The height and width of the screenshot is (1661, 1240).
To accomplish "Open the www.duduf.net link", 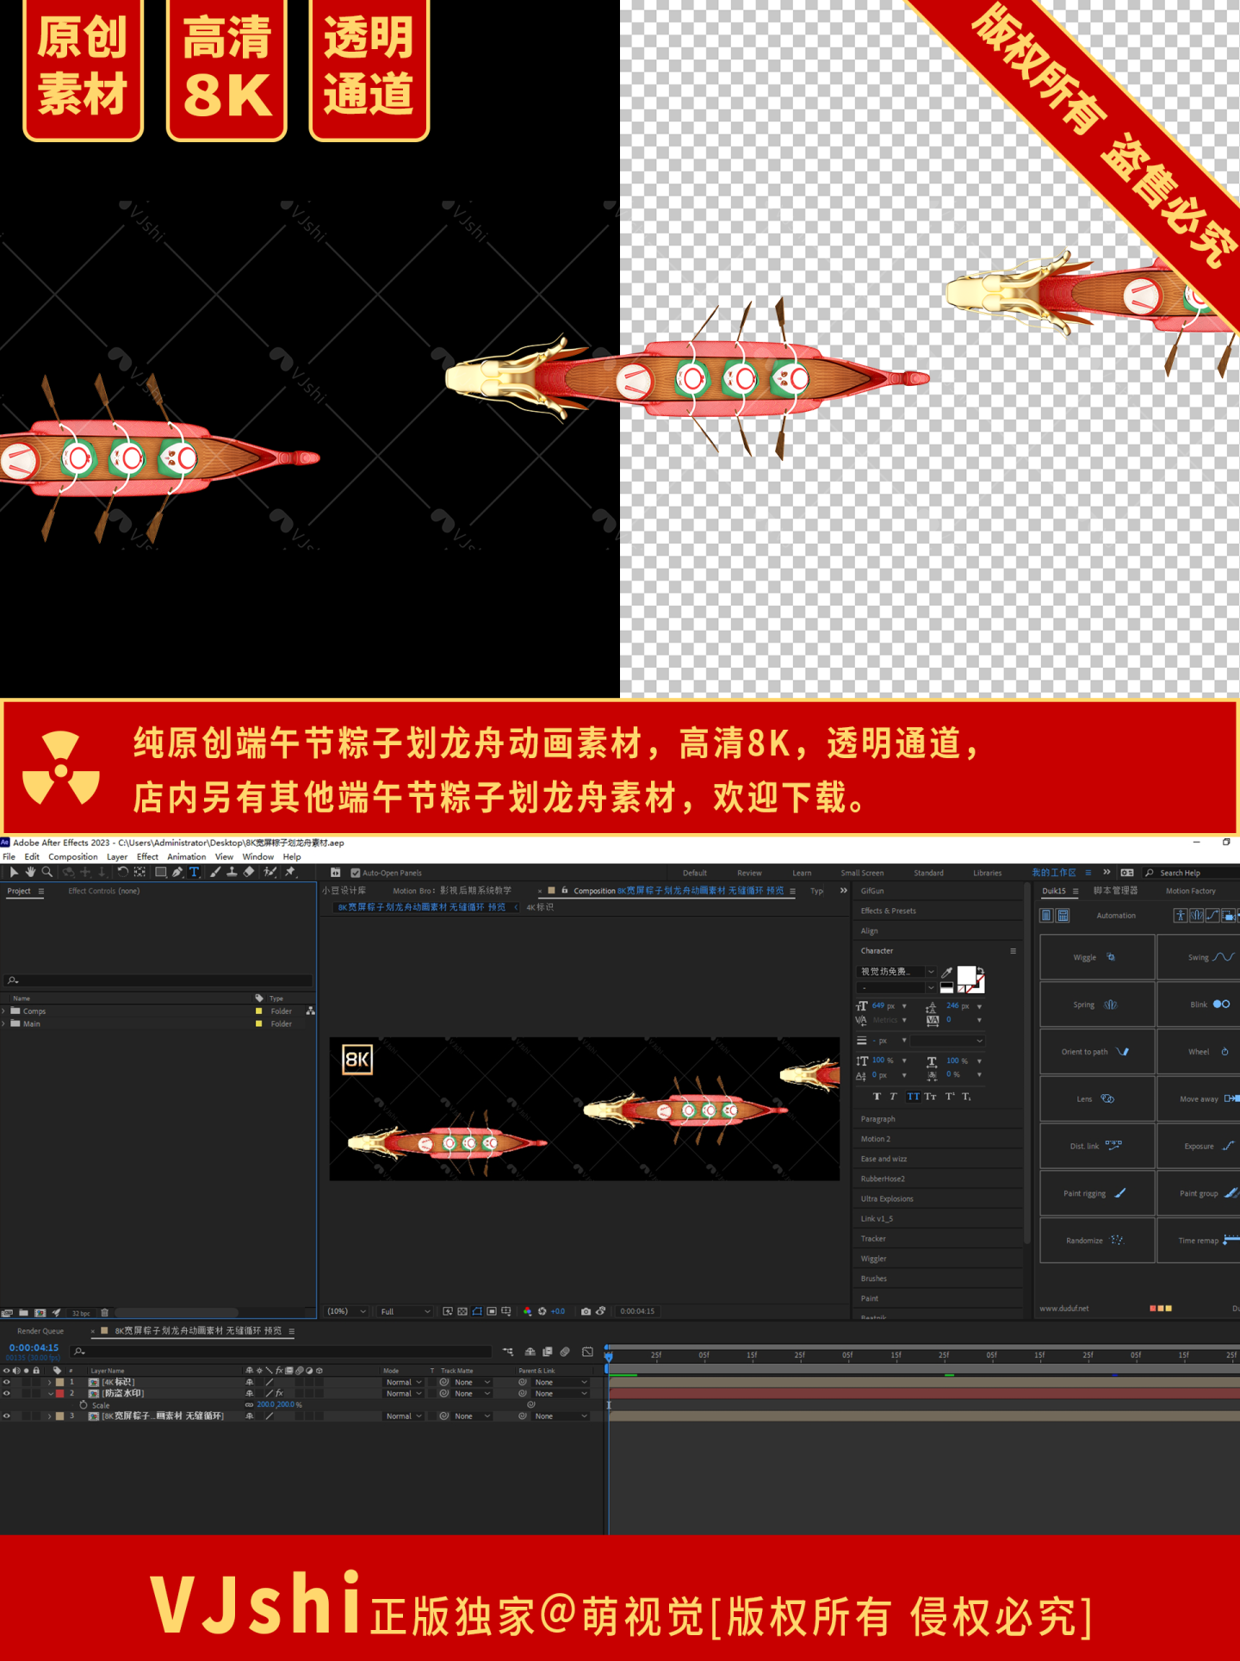I will (1064, 1309).
